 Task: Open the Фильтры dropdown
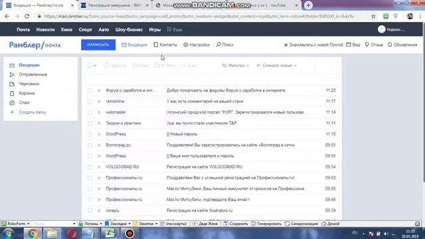point(236,66)
